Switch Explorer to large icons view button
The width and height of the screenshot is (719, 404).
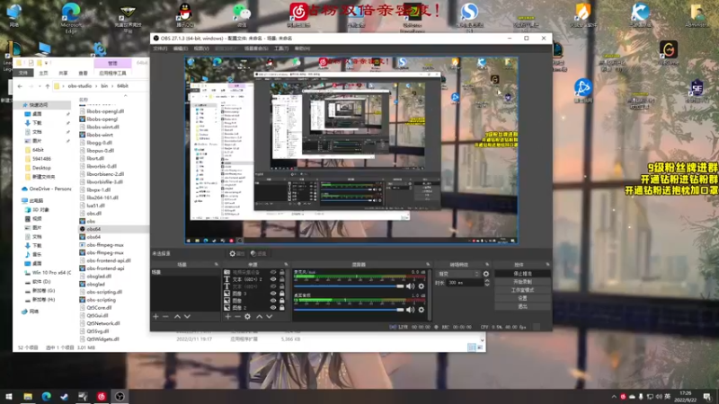480,347
